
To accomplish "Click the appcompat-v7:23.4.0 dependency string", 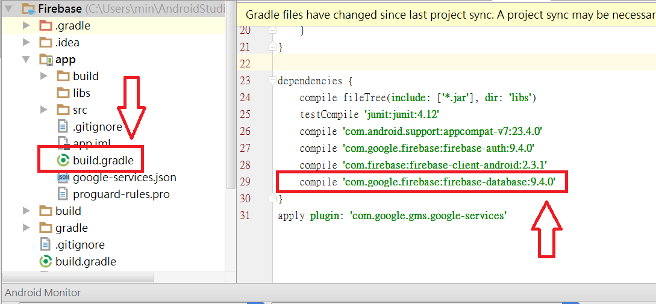I will (x=443, y=131).
